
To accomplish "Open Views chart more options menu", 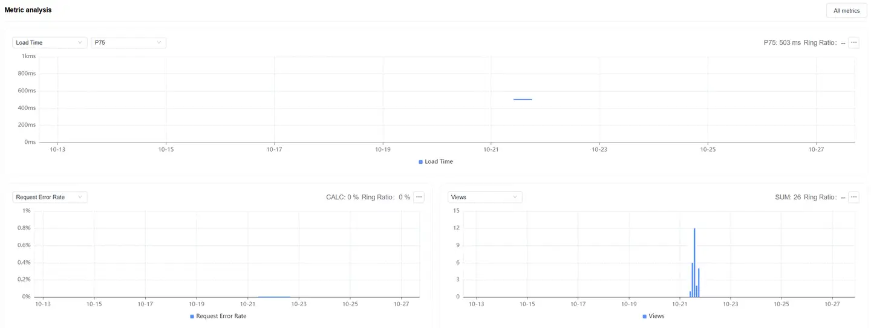I will [853, 197].
